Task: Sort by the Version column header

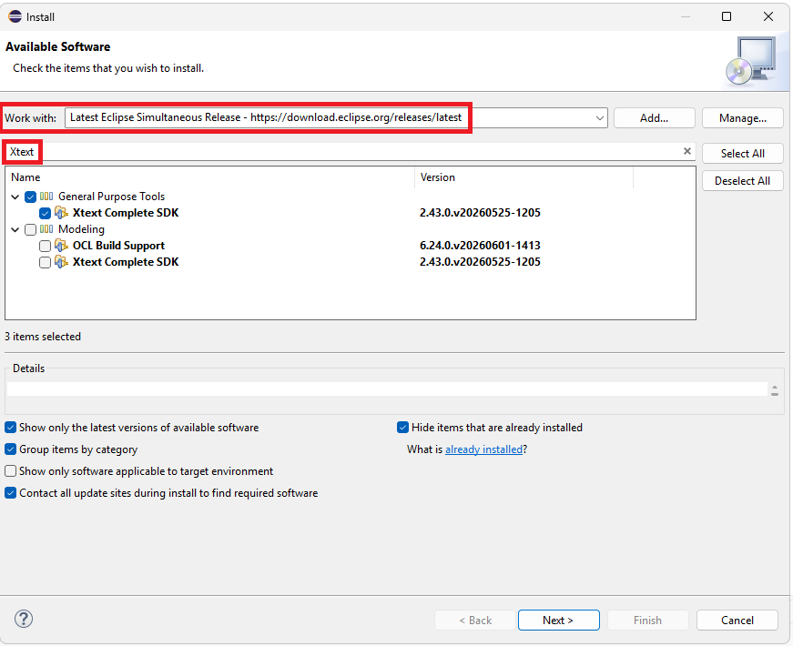Action: click(x=524, y=177)
